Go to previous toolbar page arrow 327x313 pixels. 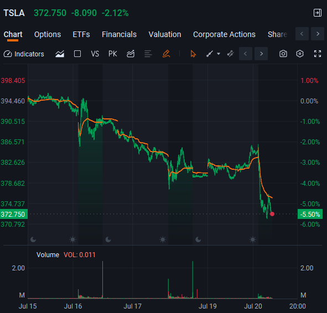click(246, 54)
